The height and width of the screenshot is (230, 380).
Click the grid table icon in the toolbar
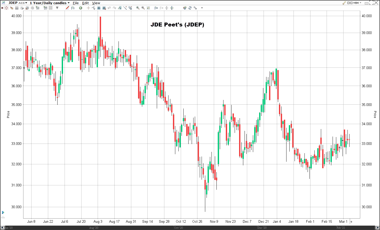point(17,8)
